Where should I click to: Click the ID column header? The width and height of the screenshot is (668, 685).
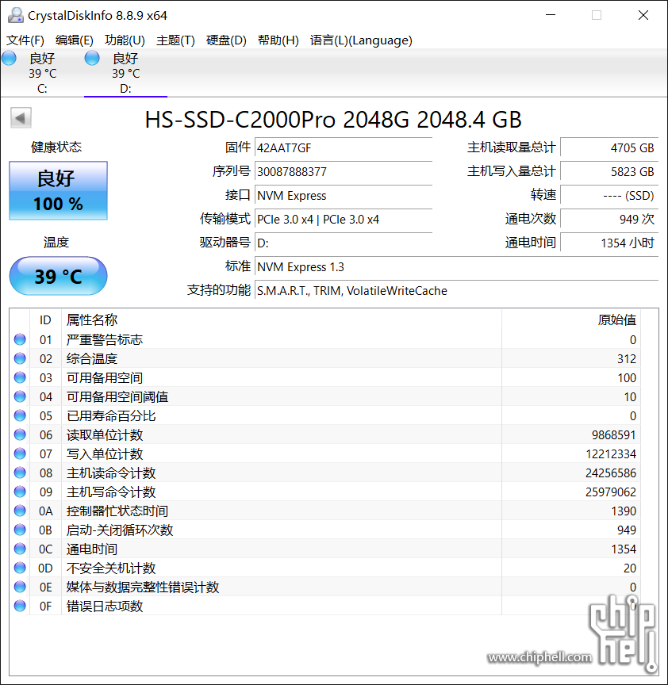click(x=45, y=320)
